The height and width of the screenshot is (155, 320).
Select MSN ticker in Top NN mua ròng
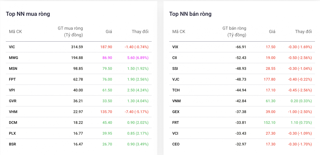pos(13,69)
